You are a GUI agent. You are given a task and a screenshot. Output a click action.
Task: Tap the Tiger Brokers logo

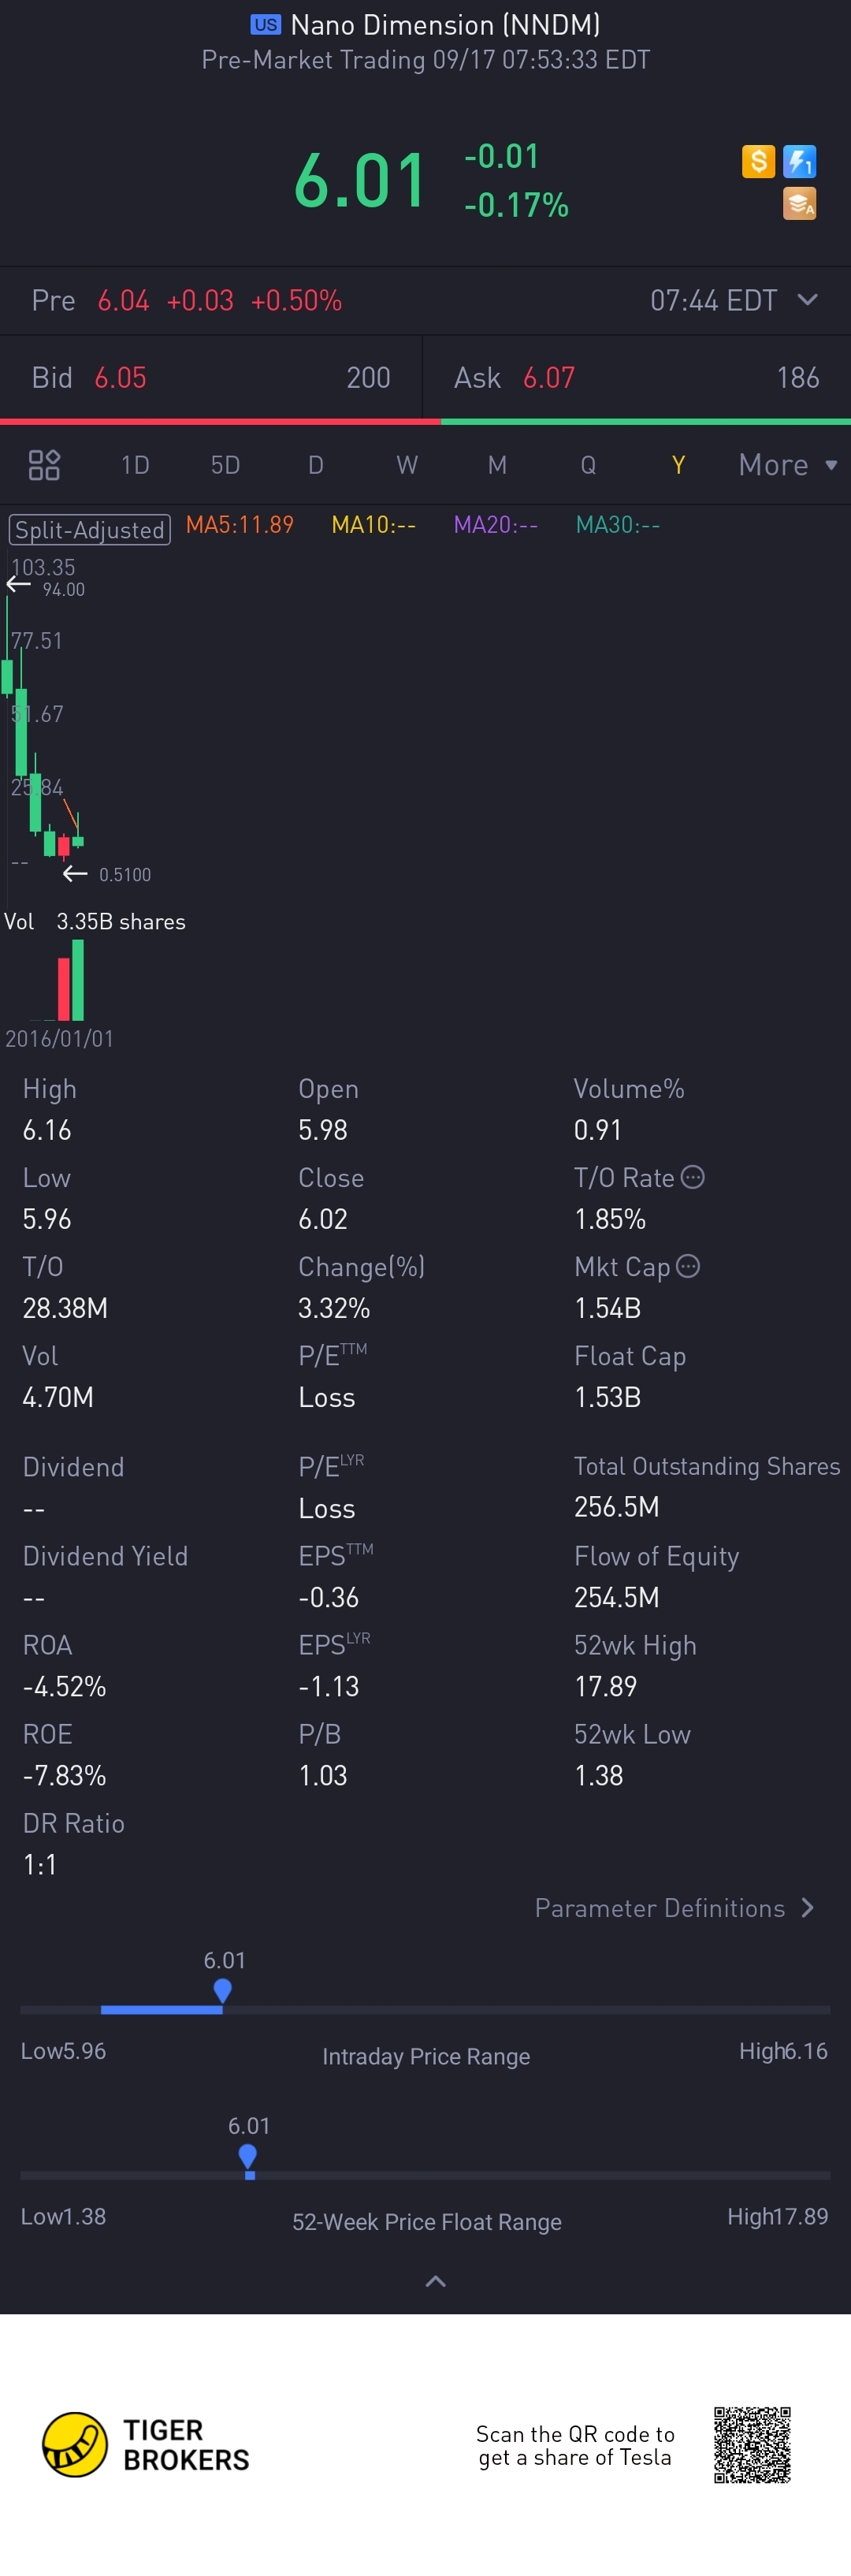coord(75,2444)
